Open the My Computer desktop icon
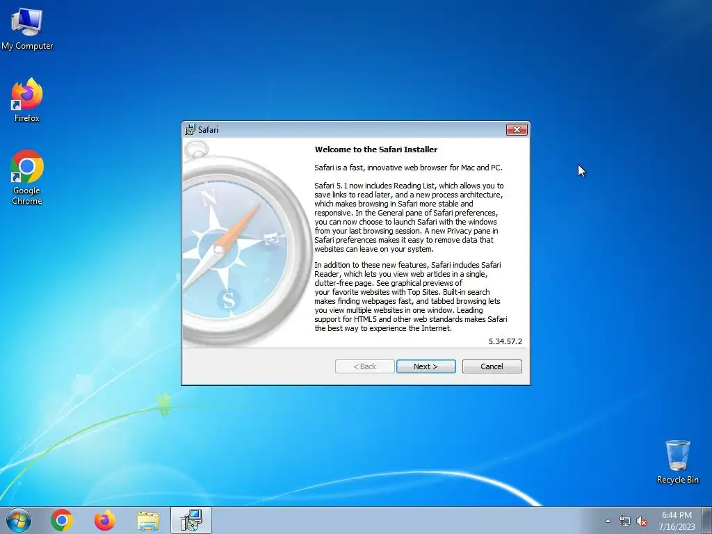 pyautogui.click(x=27, y=29)
